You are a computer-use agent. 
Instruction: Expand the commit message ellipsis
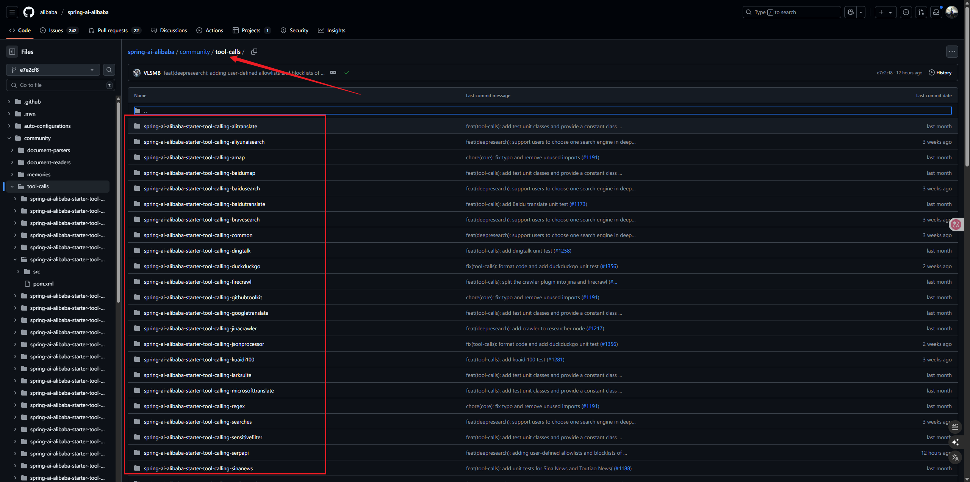pyautogui.click(x=333, y=72)
